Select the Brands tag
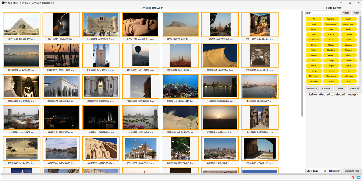 click(331, 34)
